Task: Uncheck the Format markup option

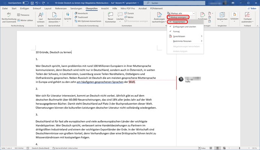Action: point(185,32)
